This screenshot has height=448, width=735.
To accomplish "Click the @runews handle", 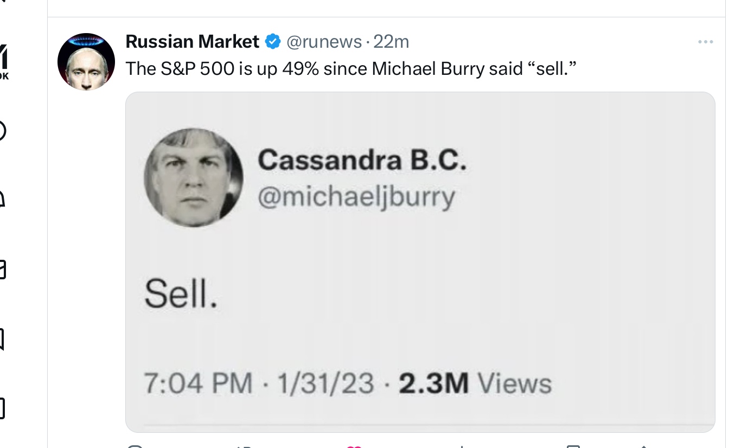I will point(323,41).
